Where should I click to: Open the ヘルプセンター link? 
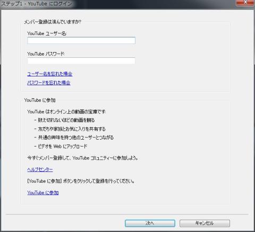[40, 169]
